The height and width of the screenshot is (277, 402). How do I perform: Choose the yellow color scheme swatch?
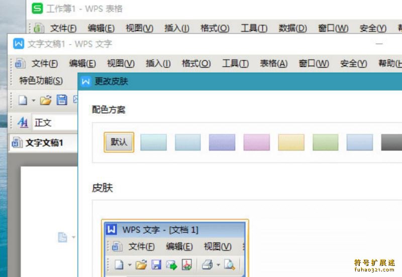tap(291, 142)
